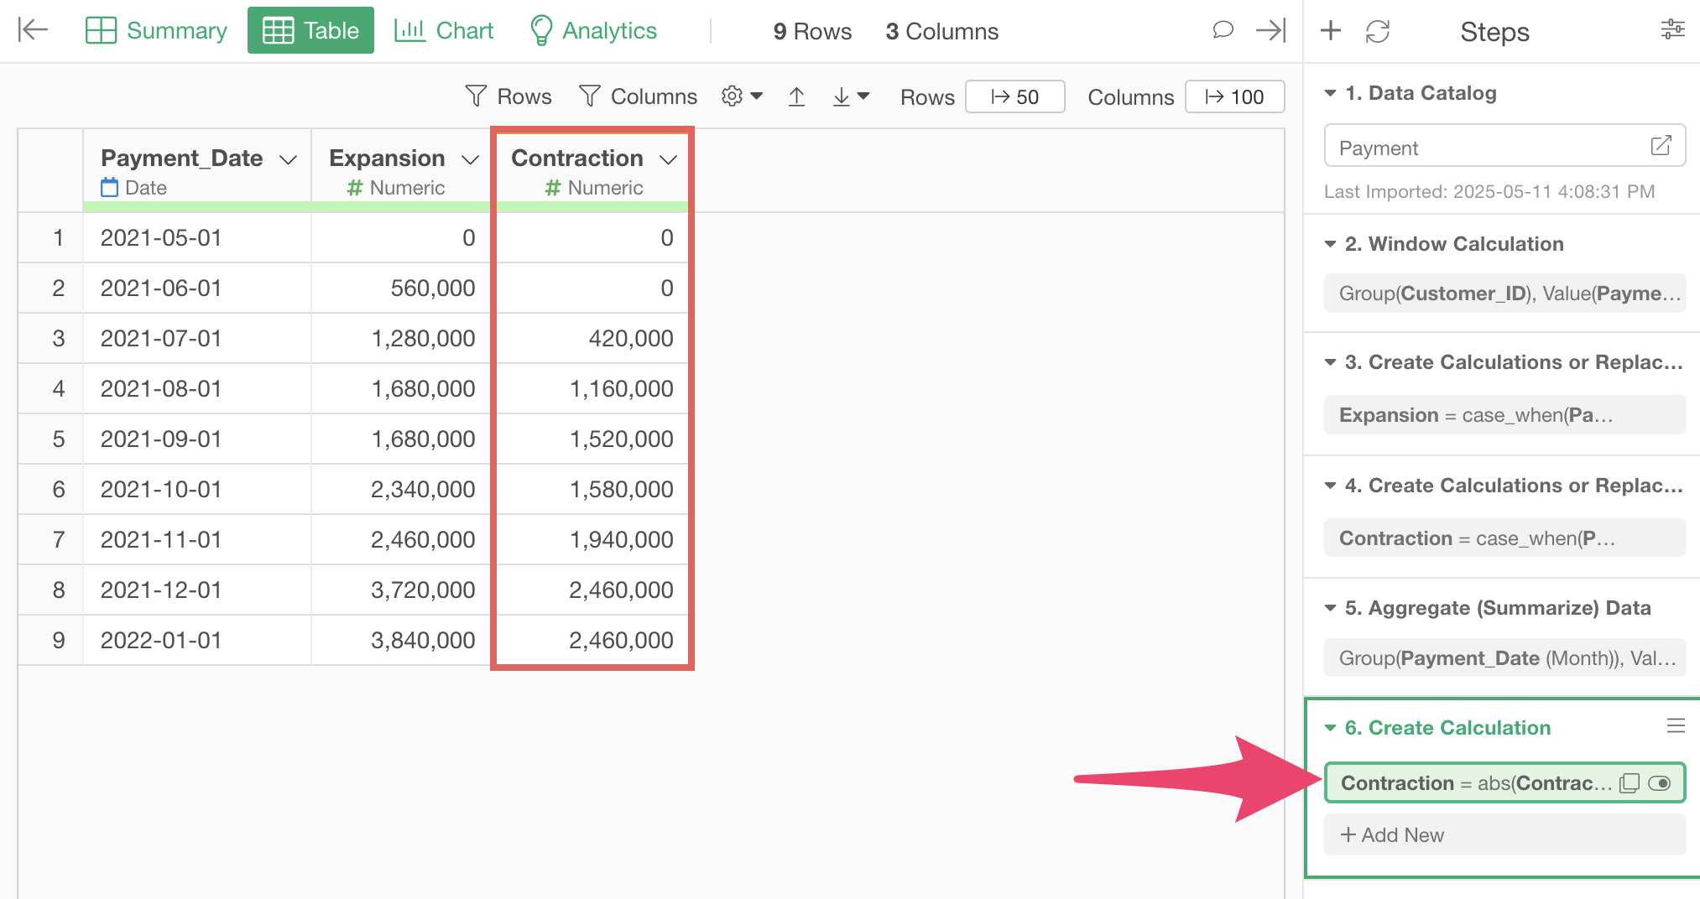Click the Rows limit field showing 50
Viewport: 1700px width, 899px height.
1014,97
